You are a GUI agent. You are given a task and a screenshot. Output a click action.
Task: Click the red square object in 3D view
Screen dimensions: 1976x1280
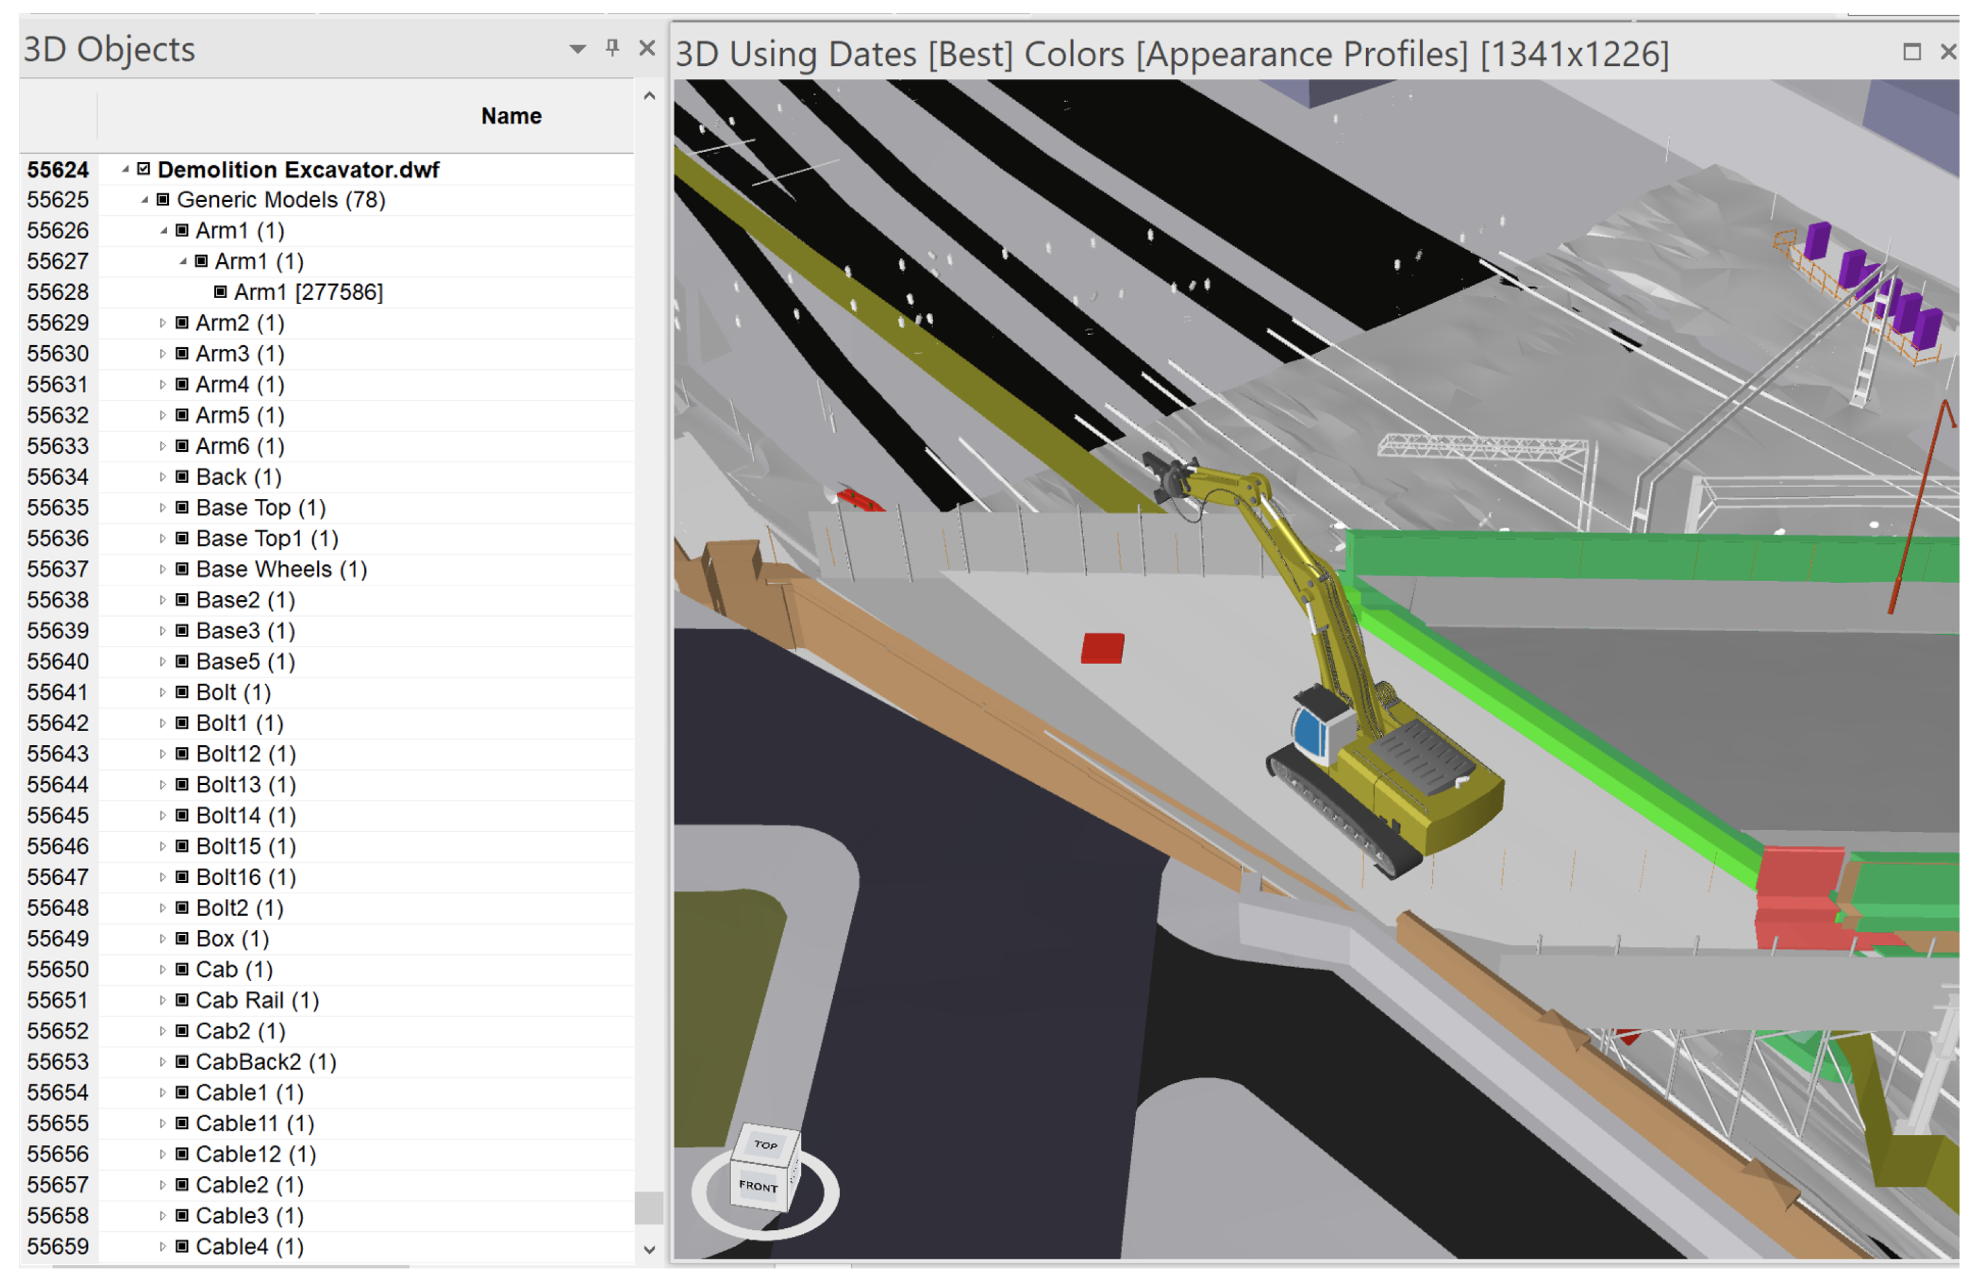pyautogui.click(x=1103, y=648)
